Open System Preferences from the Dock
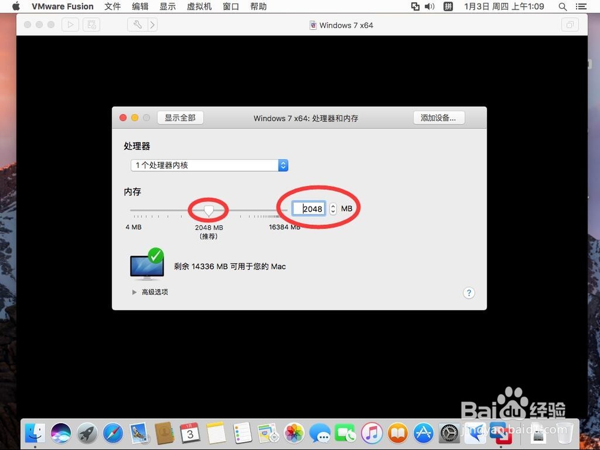600x450 pixels. click(449, 433)
